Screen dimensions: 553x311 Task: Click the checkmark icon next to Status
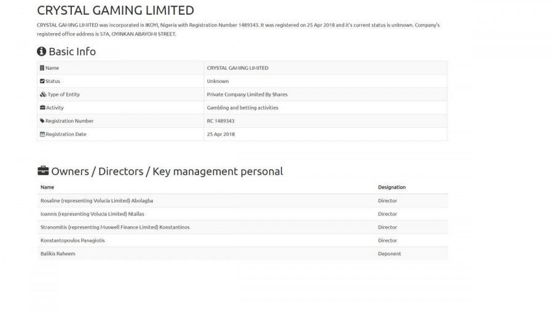(42, 81)
